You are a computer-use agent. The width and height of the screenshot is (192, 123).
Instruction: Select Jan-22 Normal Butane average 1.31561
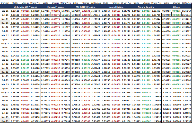126,27
